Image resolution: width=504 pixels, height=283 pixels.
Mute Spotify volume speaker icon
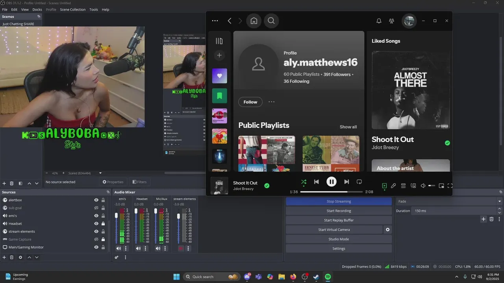coord(423,186)
